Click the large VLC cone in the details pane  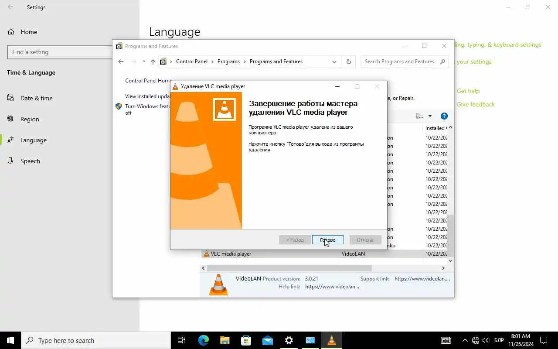[218, 284]
